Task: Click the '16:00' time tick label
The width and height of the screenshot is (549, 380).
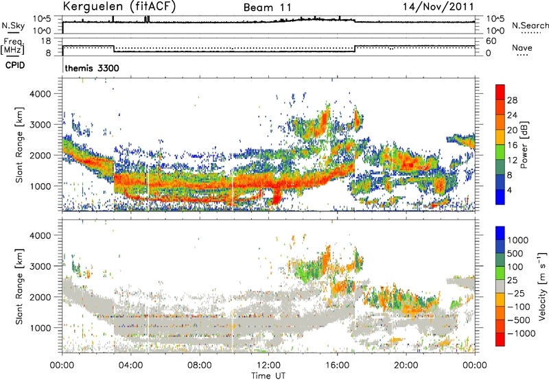Action: [337, 366]
